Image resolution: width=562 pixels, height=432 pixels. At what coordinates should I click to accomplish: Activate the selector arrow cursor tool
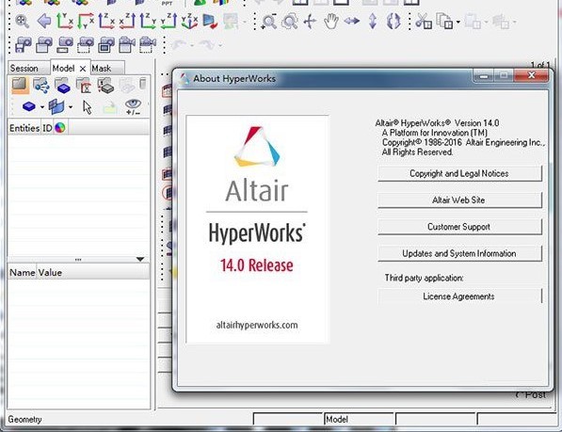pos(88,106)
